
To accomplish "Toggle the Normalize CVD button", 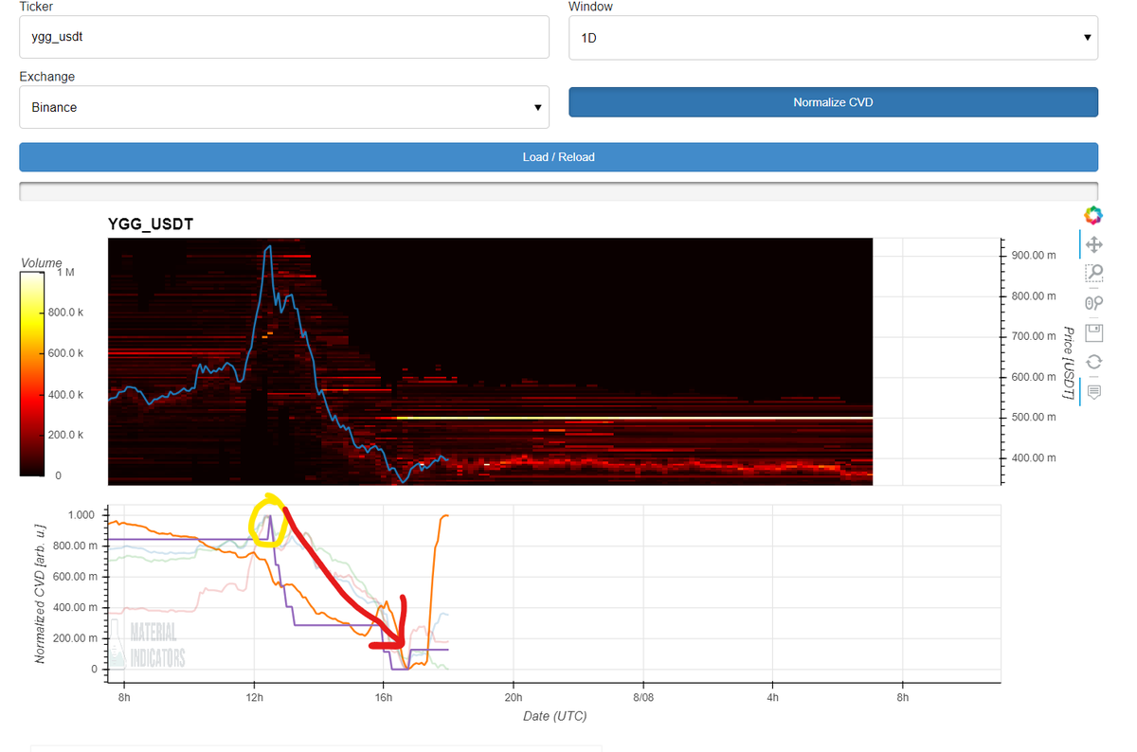I will [x=833, y=101].
